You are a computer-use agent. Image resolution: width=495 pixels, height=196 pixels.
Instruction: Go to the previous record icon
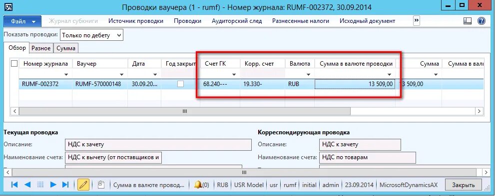pos(27,185)
